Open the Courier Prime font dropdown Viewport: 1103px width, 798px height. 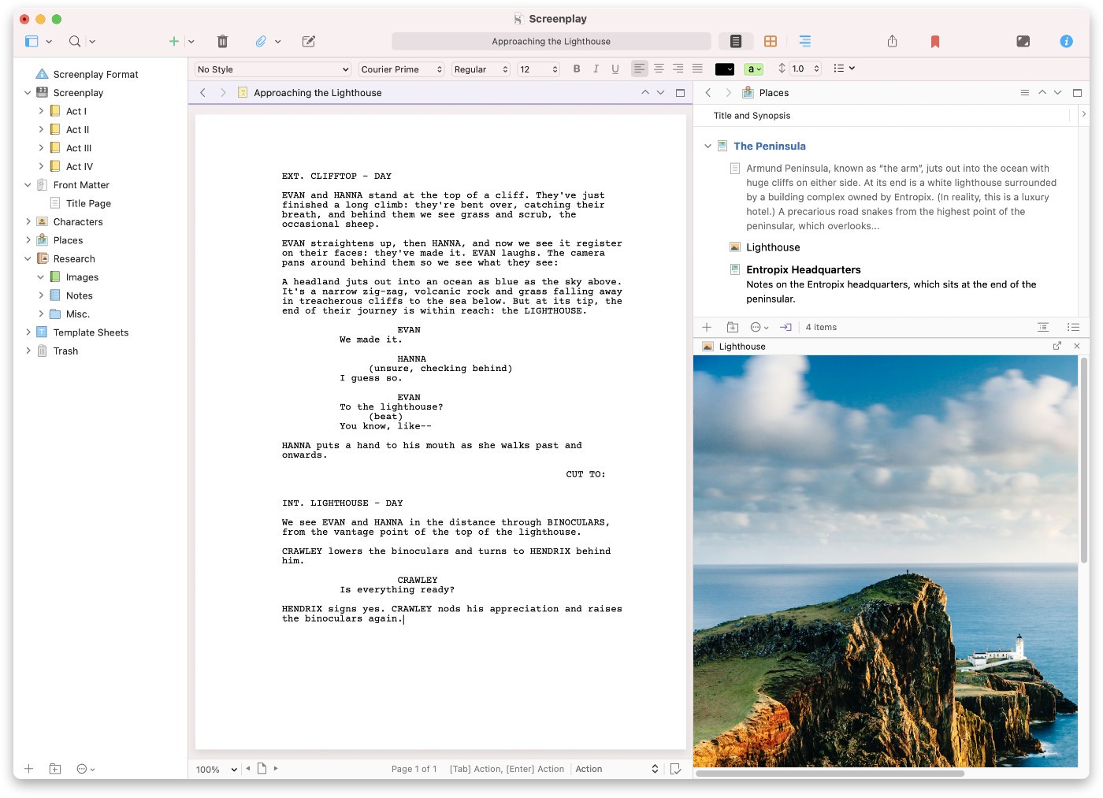[401, 69]
